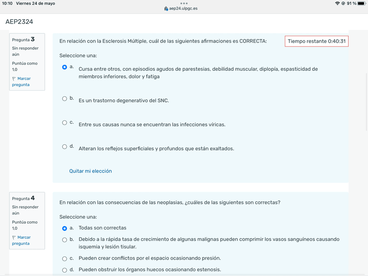This screenshot has width=368, height=276.
Task: Tap the three-dot multitasking menu at top
Action: tap(184, 3)
